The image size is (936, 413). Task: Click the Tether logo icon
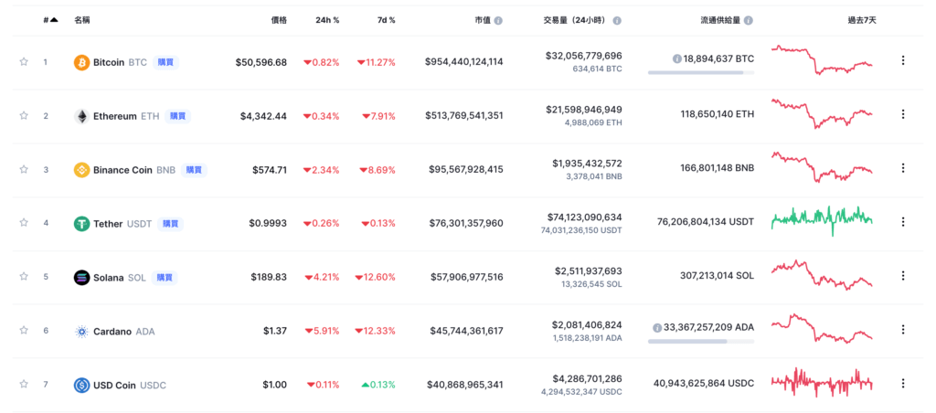tap(81, 223)
